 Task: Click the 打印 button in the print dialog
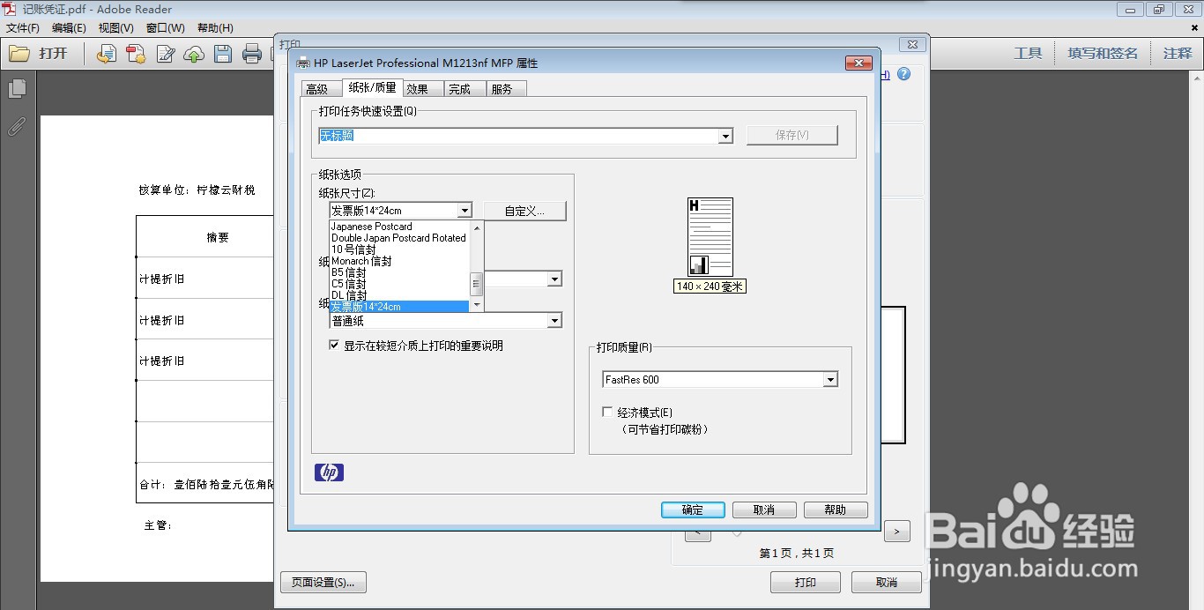coord(806,582)
